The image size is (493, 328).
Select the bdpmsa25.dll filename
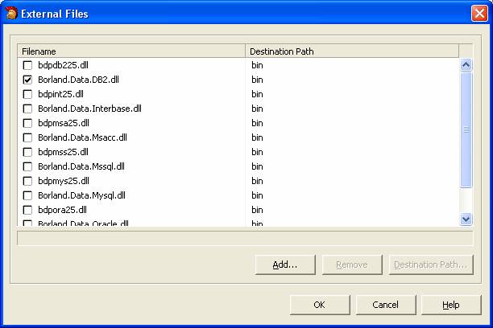[64, 123]
